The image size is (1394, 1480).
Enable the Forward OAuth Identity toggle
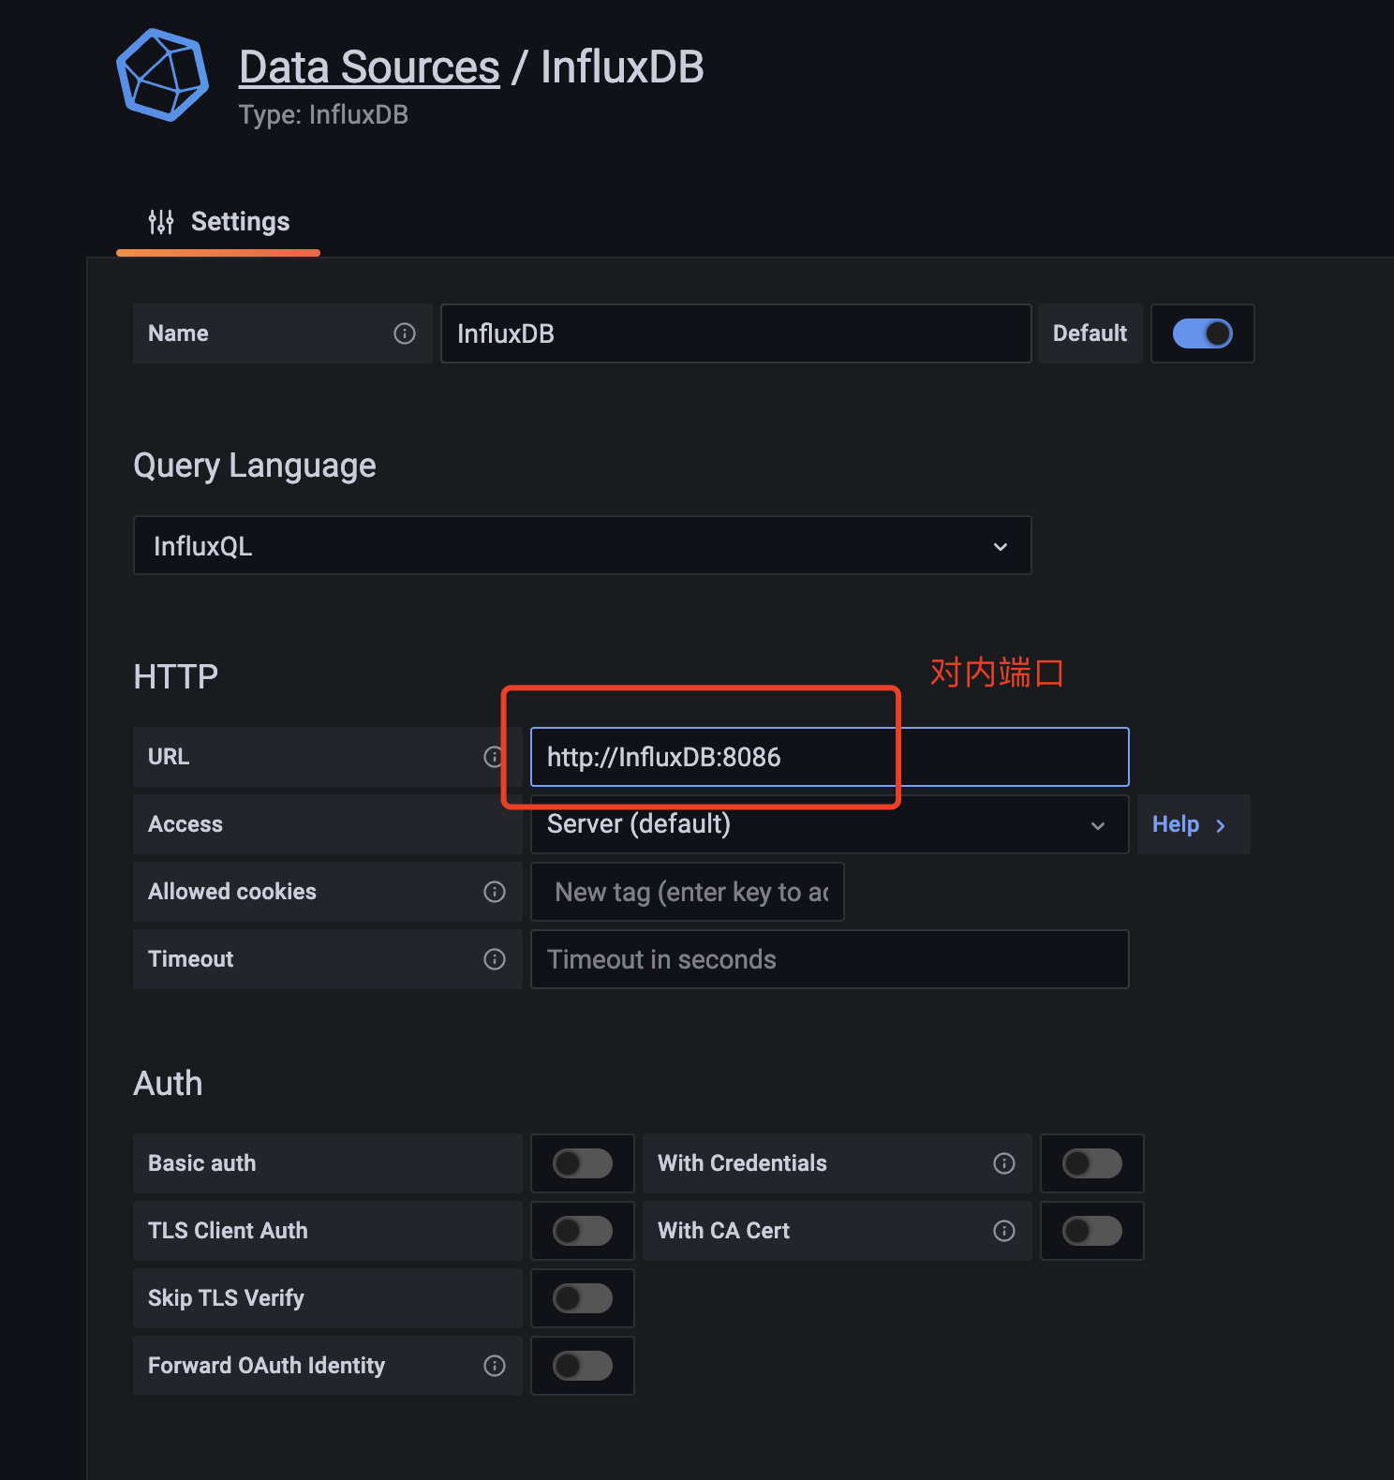(583, 1366)
